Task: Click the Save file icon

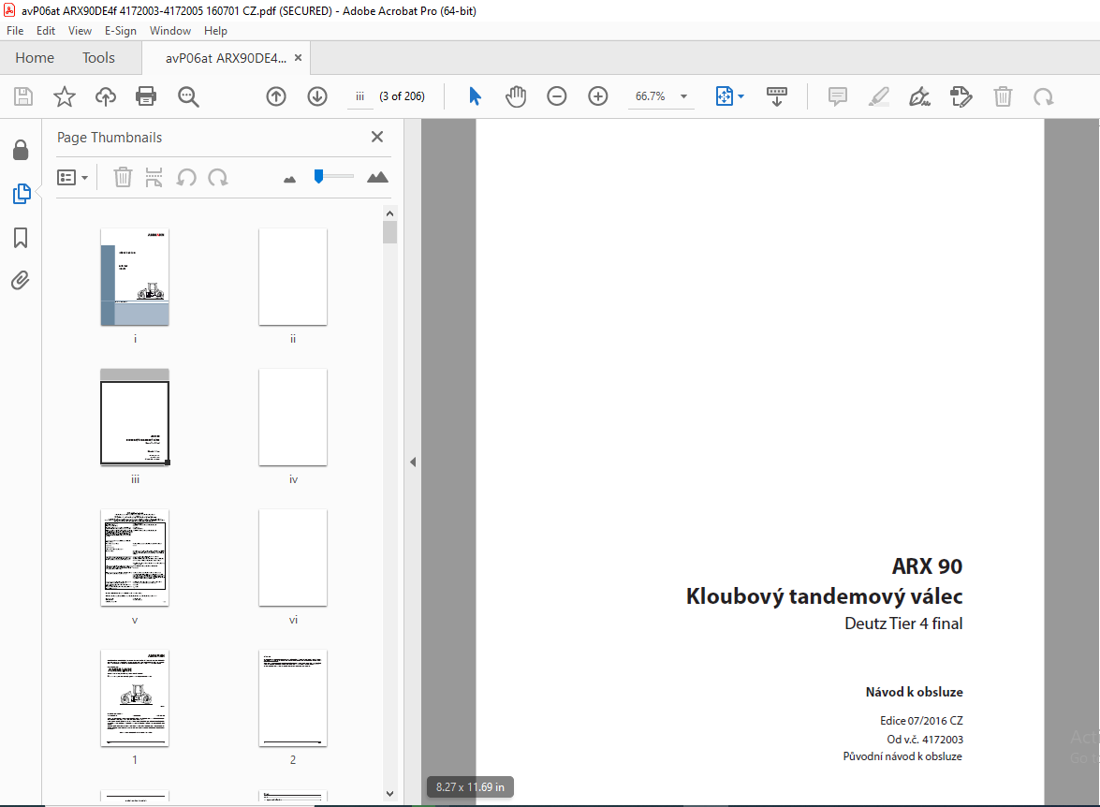Action: point(23,96)
